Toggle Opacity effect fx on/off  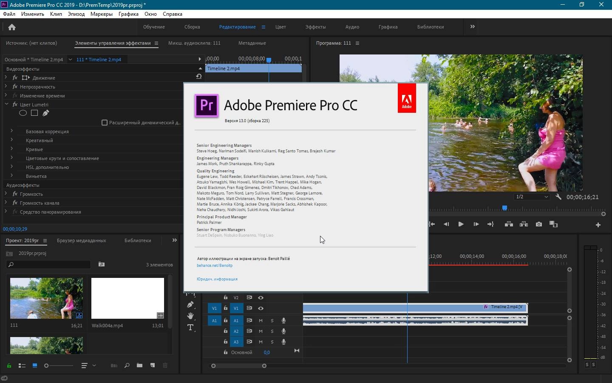point(15,86)
